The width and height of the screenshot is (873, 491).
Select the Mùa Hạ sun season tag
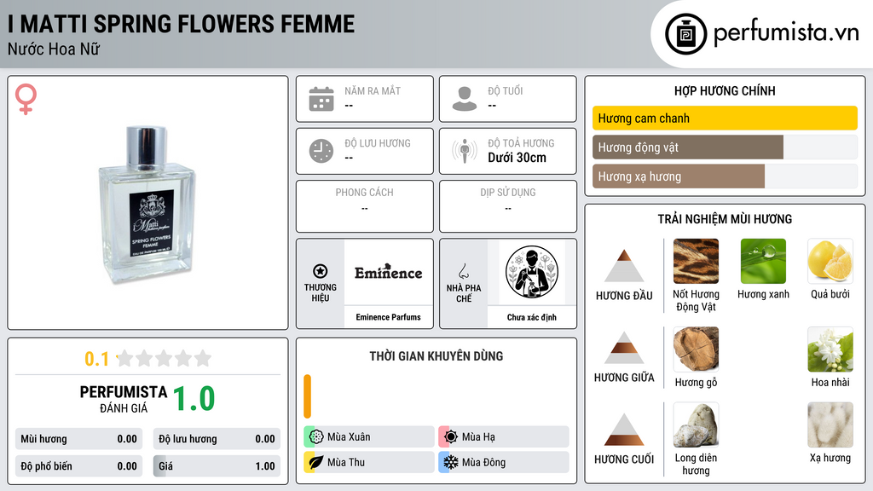[504, 436]
